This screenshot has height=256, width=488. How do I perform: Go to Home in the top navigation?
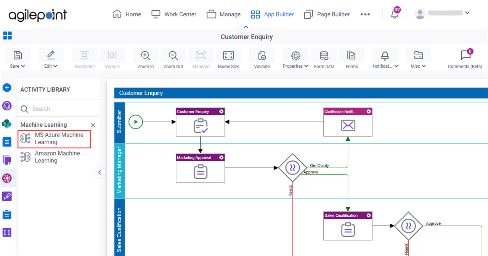pyautogui.click(x=127, y=14)
